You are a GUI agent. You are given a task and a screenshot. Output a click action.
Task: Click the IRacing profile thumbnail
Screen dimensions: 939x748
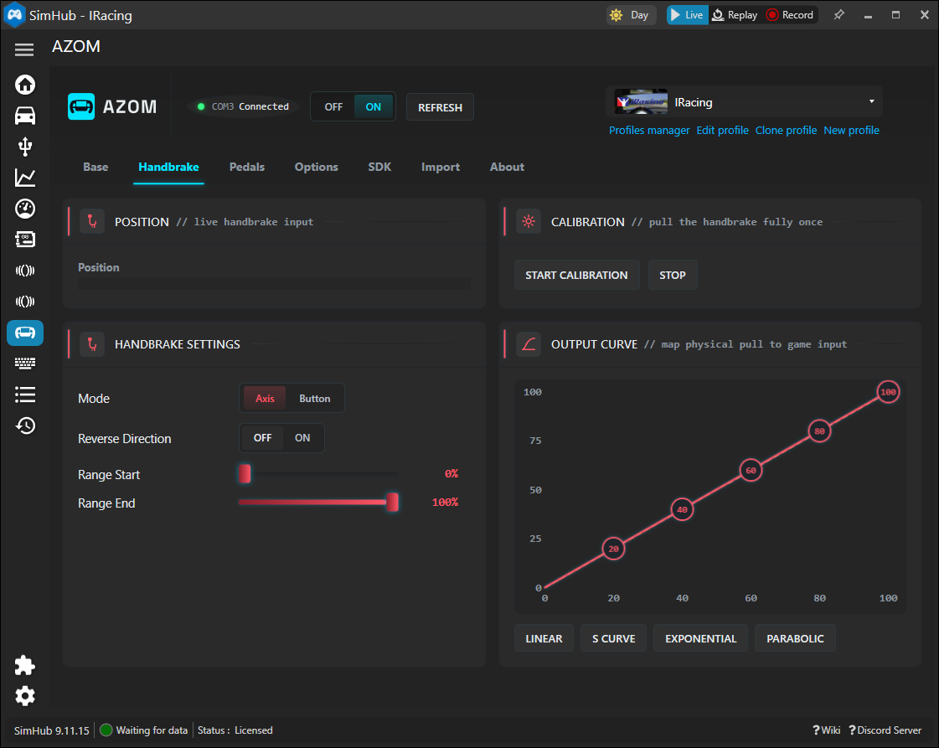click(642, 102)
